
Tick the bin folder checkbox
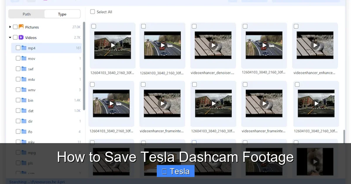pyautogui.click(x=18, y=100)
